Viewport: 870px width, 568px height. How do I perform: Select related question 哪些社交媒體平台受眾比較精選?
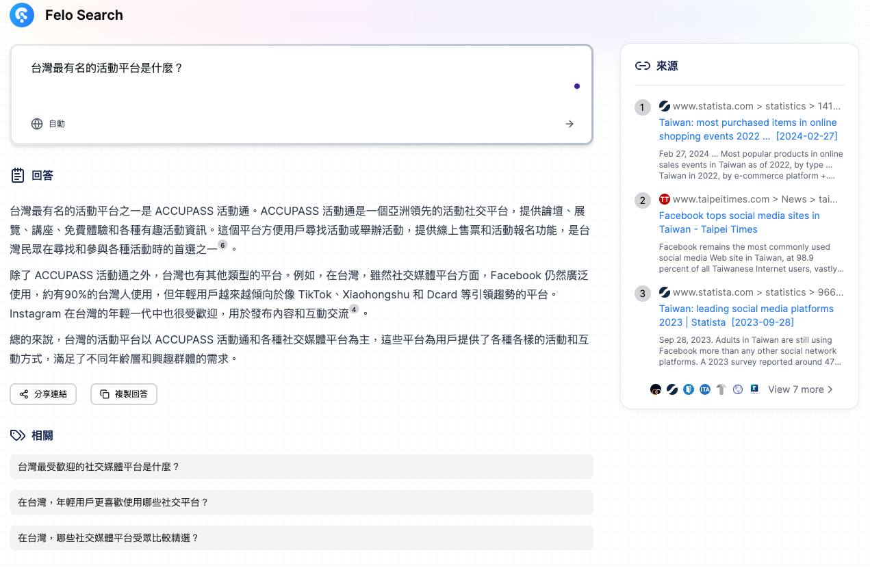(301, 538)
